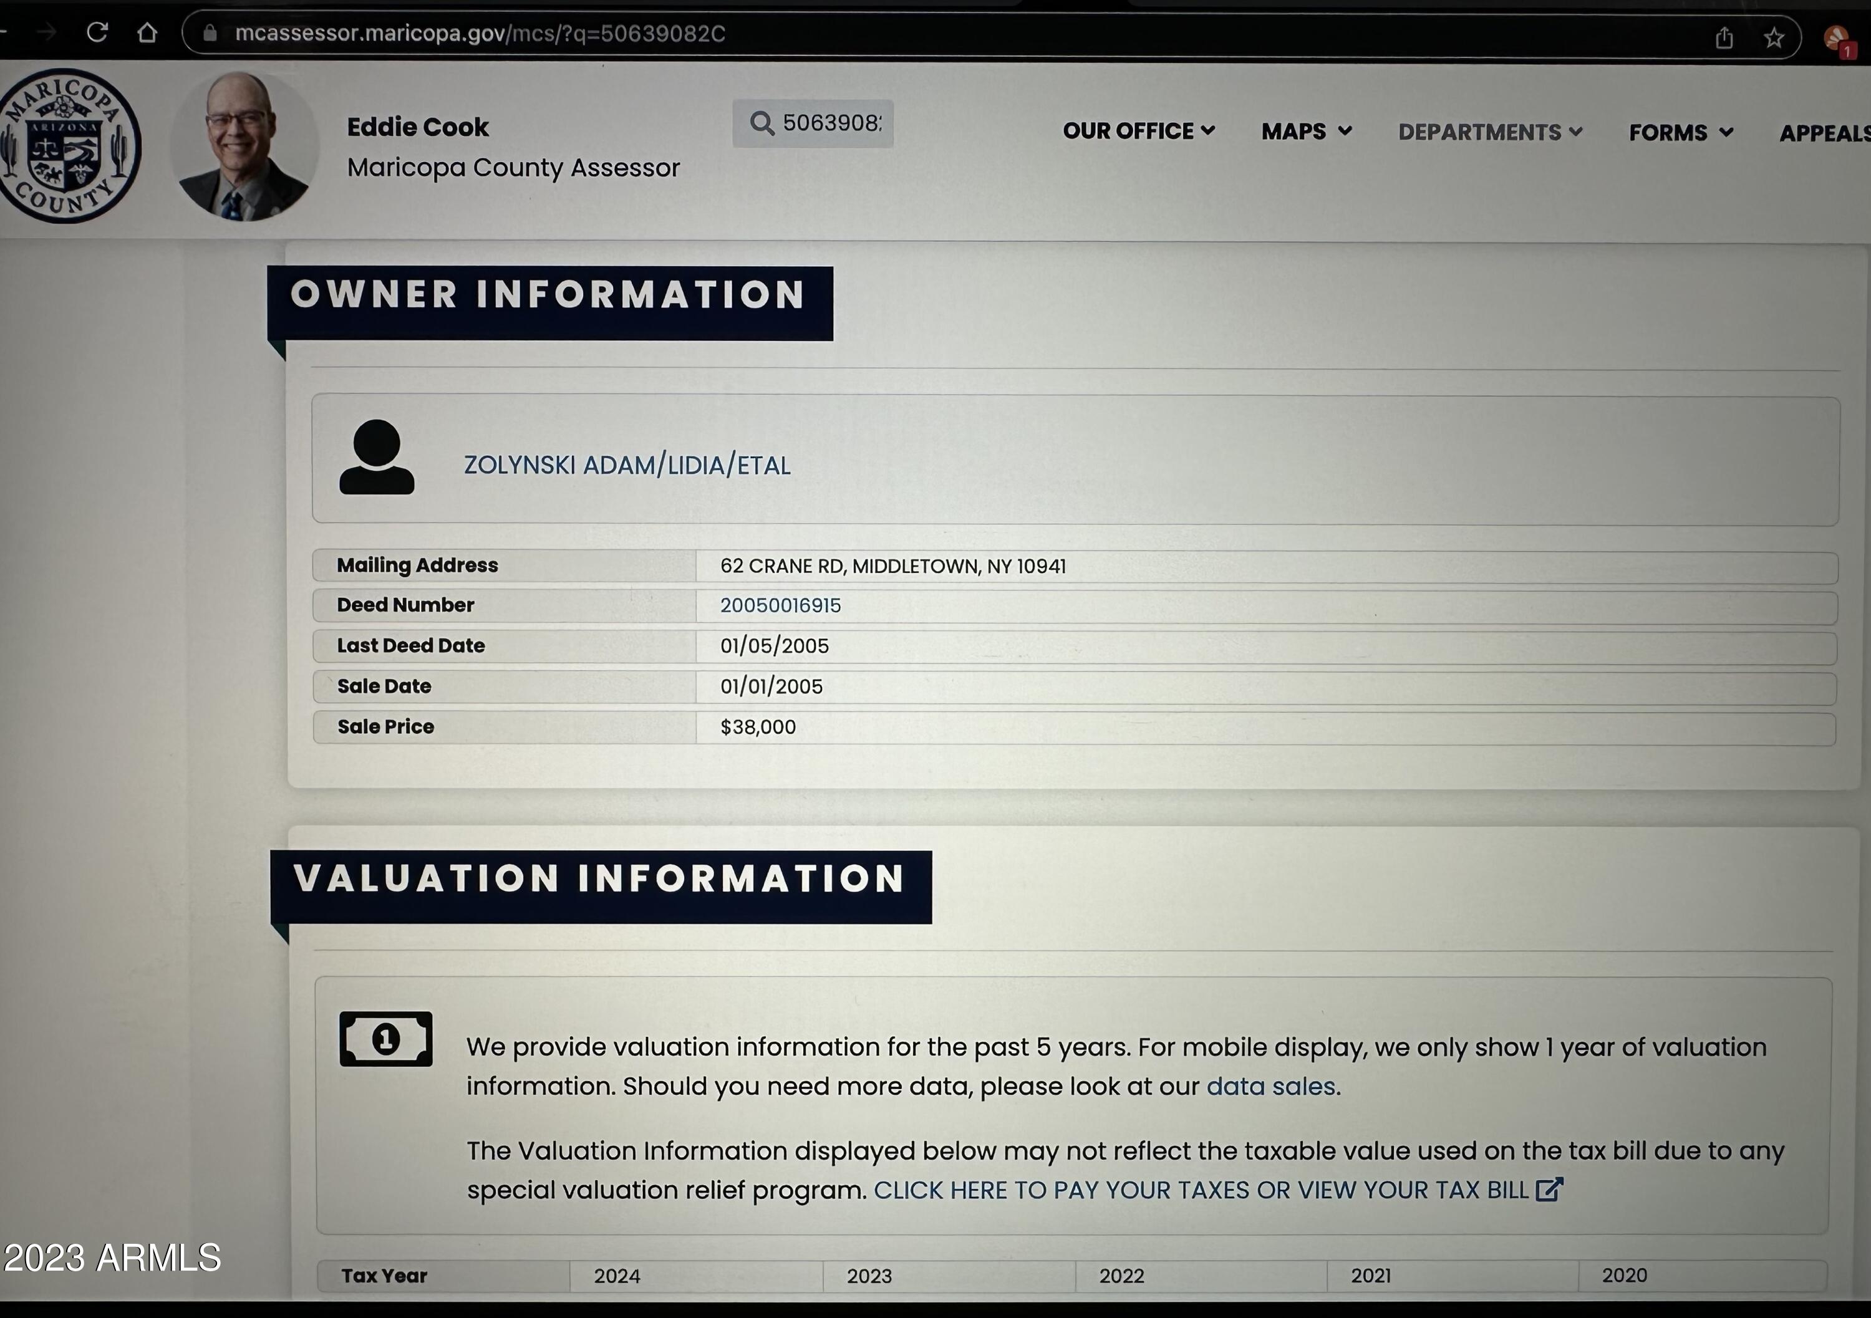Click the VALUATION INFORMATION heading
This screenshot has width=1871, height=1318.
[x=600, y=878]
